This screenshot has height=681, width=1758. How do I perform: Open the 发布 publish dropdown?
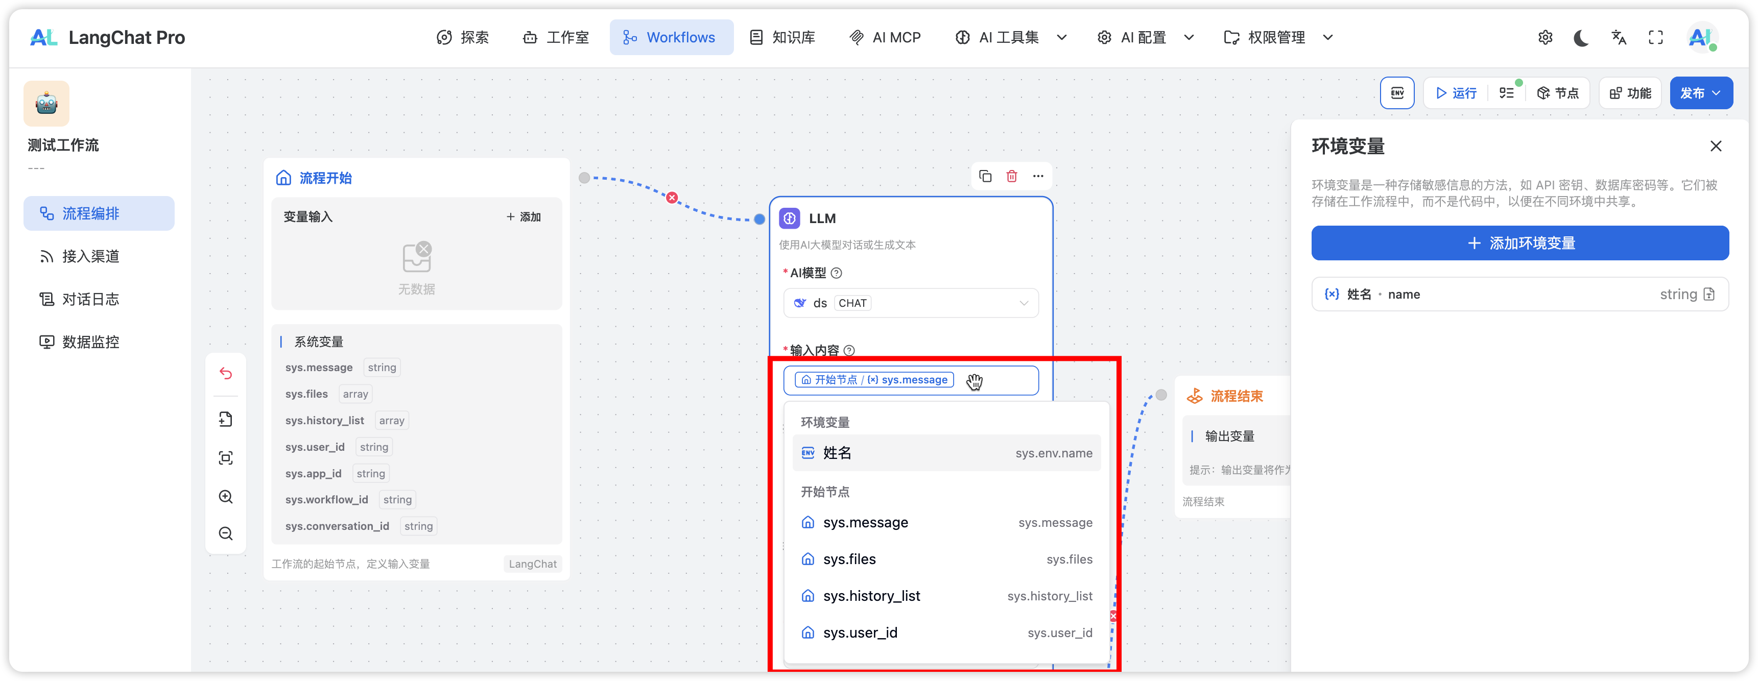click(x=1700, y=93)
